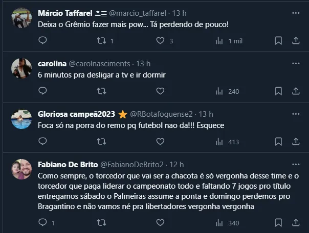Open more options on Márcio Taffarel's tweet
The image size is (309, 233).
296,12
